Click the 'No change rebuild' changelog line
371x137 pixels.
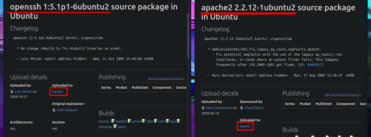tap(70, 49)
